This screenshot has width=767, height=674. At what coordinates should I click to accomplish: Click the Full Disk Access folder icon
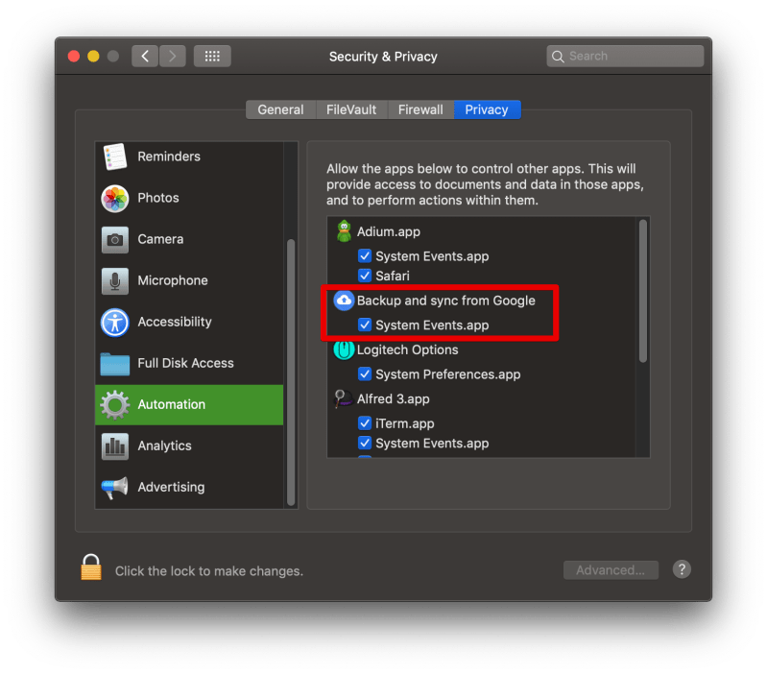pyautogui.click(x=115, y=364)
